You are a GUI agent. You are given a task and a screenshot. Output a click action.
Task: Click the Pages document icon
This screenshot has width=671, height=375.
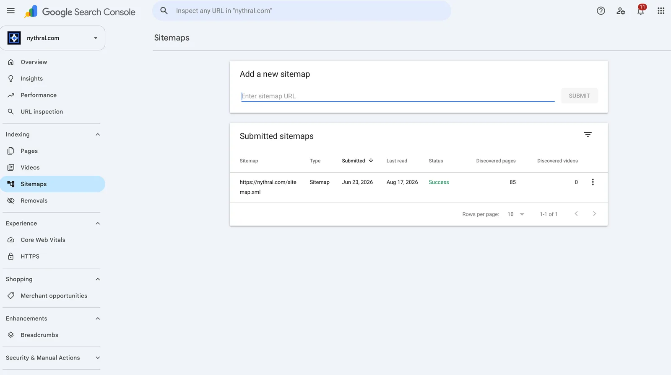11,151
